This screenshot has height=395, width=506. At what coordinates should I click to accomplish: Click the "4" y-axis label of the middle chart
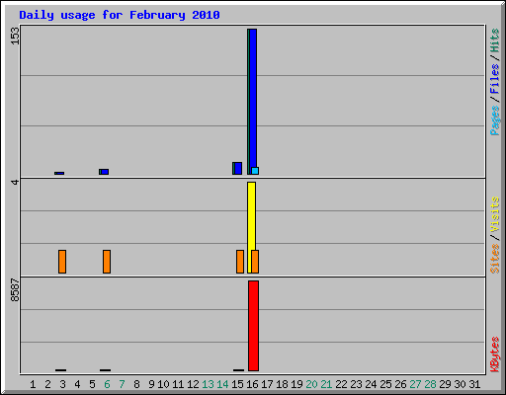(15, 182)
